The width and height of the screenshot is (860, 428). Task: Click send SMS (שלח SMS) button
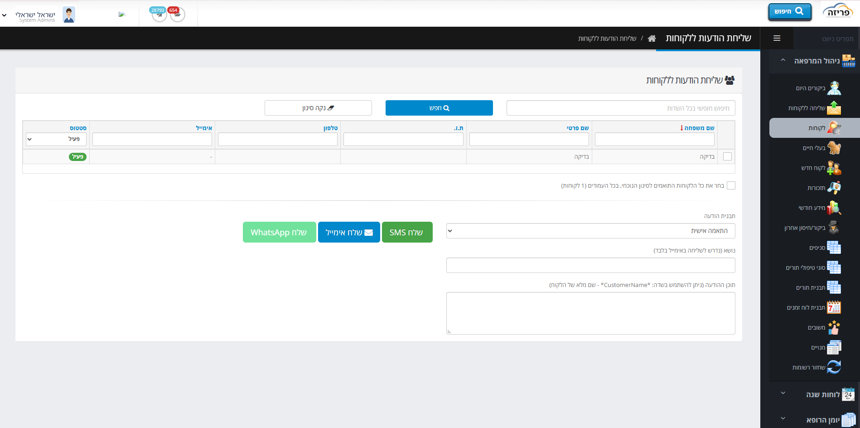pos(407,232)
